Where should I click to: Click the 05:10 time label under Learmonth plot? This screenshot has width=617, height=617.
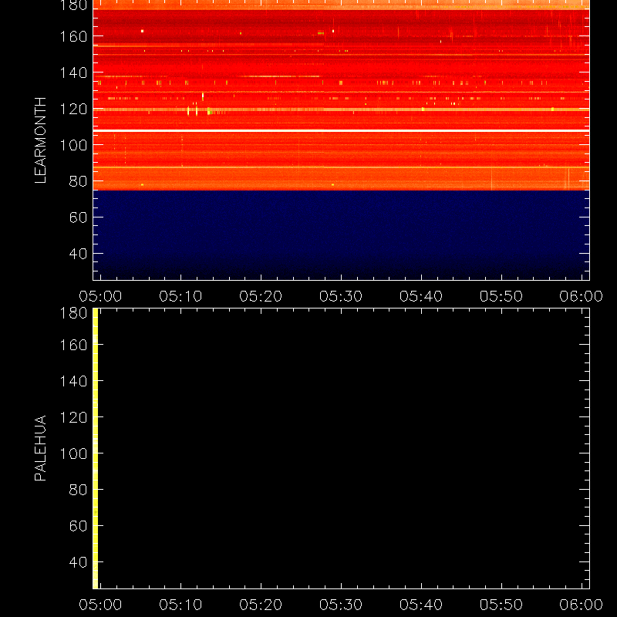tap(180, 296)
